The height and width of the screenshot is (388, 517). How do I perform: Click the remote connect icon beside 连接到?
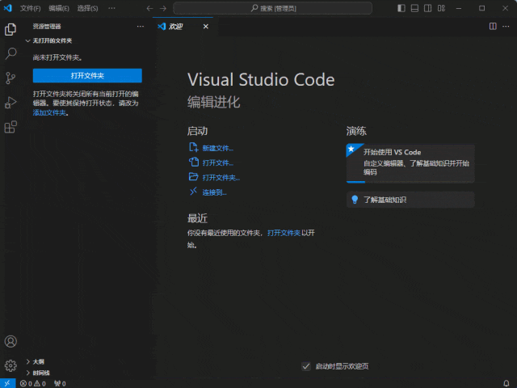click(x=194, y=191)
